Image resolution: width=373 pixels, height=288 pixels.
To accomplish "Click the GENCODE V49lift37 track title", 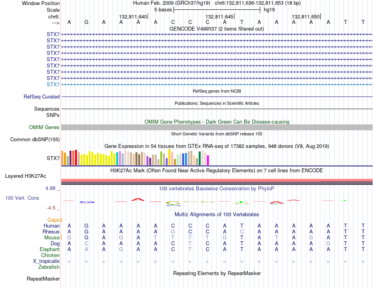I will 217,29.
